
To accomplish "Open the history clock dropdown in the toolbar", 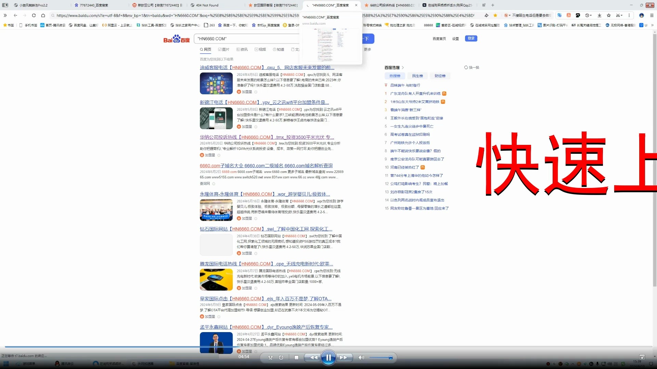I will point(588,15).
